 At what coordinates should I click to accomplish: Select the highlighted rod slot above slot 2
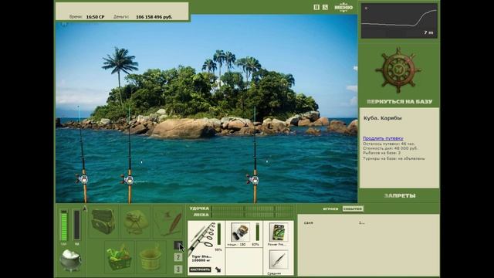click(x=178, y=245)
